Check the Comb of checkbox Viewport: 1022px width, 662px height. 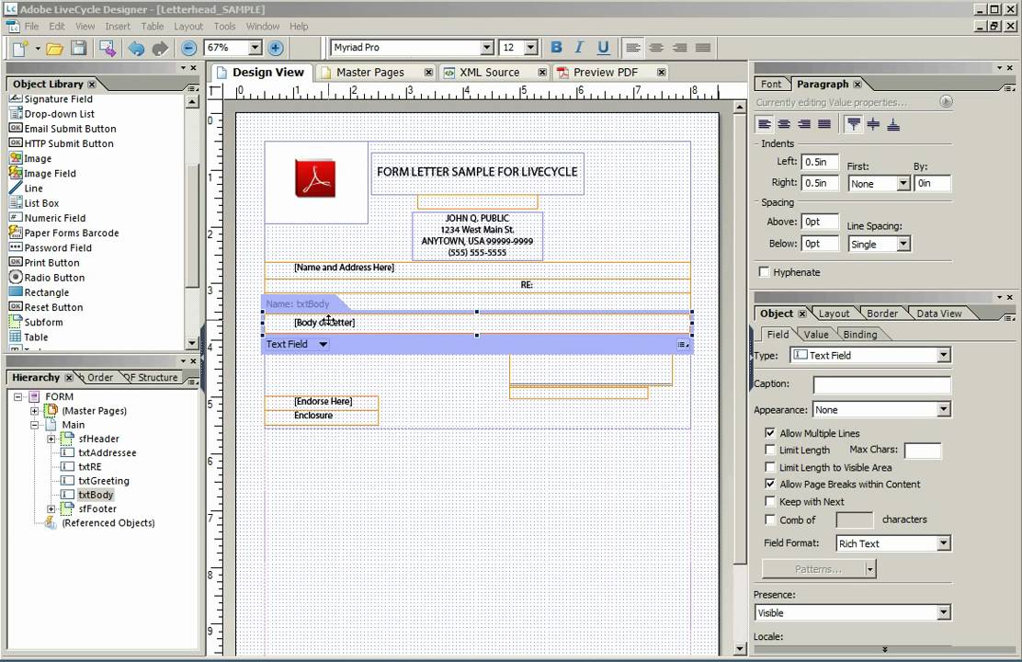tap(770, 519)
